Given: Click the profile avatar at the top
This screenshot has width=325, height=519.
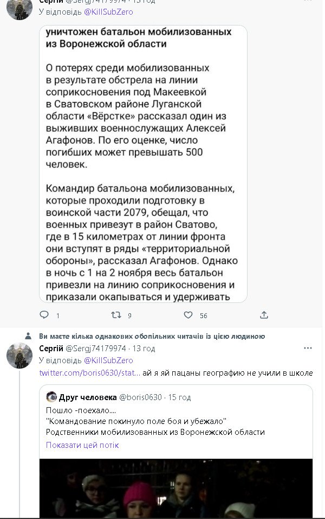Looking at the screenshot, I should tap(19, 8).
